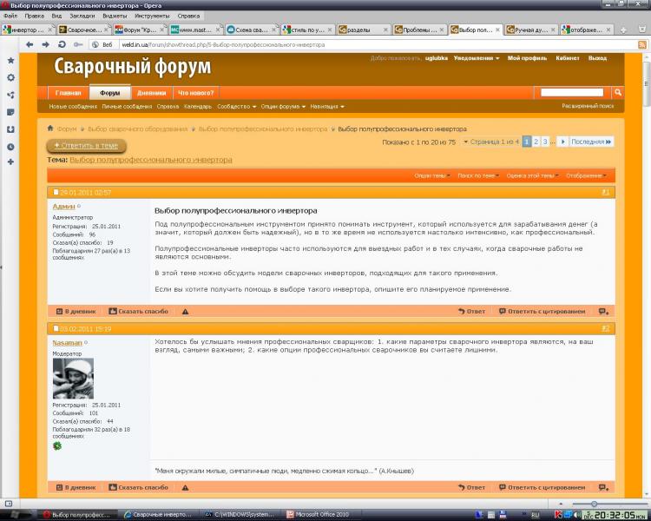Adjust the zoom slider in the status bar
Viewport: 651px width, 521px height.
tap(595, 504)
